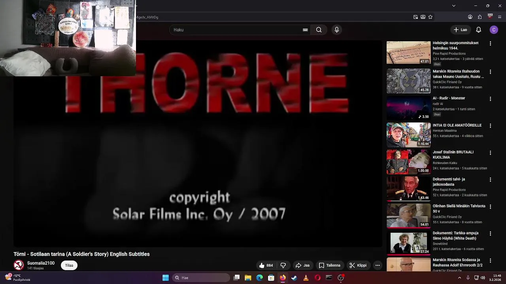This screenshot has height=284, width=506.
Task: Dislike the video with thumbs-down
Action: pos(283,265)
